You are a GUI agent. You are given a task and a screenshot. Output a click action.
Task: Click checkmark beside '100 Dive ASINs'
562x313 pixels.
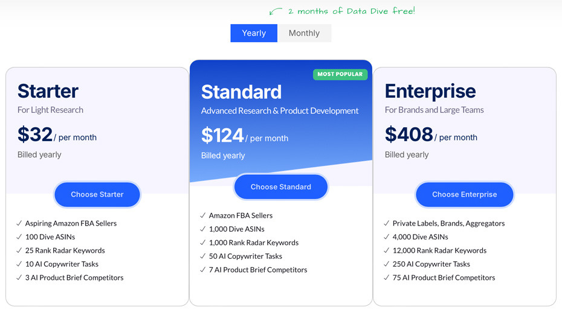tap(19, 237)
